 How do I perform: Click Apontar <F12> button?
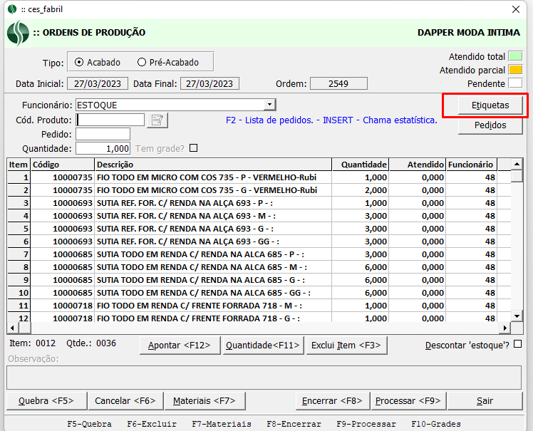pos(180,346)
